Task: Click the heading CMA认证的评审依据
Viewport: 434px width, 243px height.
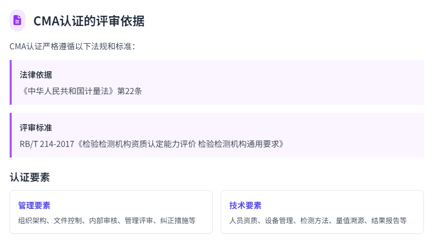Action: pyautogui.click(x=89, y=21)
